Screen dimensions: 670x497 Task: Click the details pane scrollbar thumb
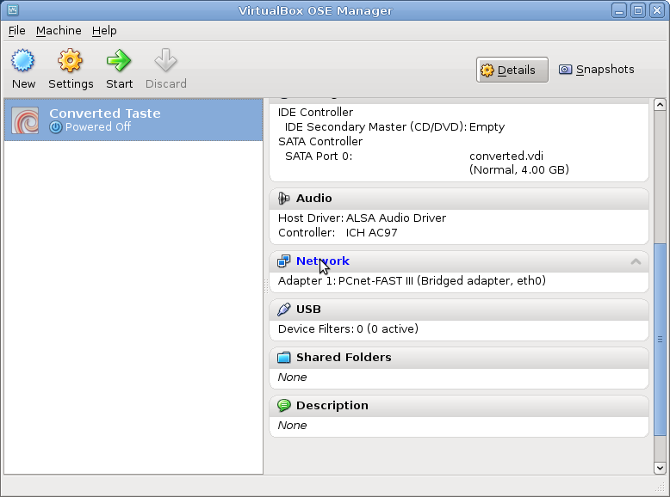660,340
